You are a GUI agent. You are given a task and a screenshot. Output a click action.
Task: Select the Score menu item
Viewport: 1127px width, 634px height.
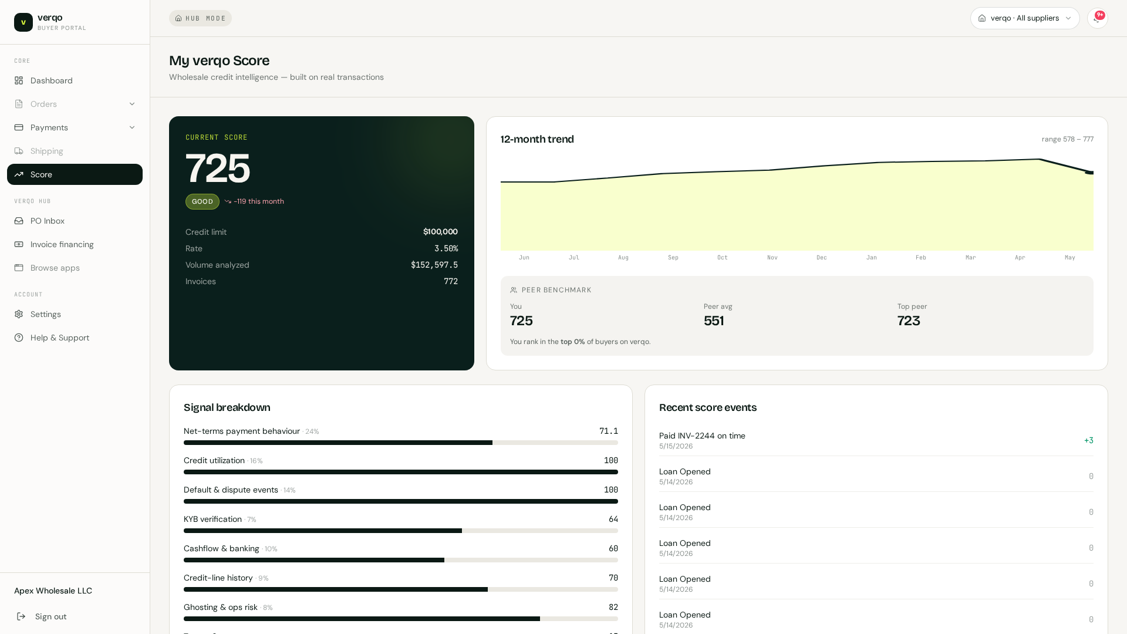coord(75,174)
